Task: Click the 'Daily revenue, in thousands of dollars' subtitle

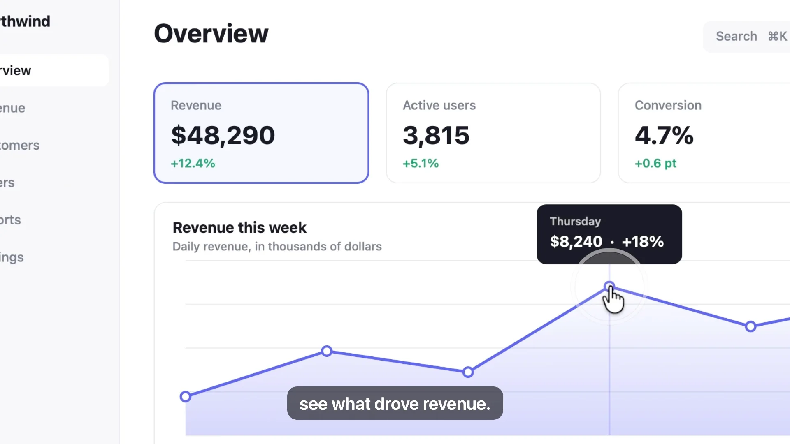Action: 277,246
